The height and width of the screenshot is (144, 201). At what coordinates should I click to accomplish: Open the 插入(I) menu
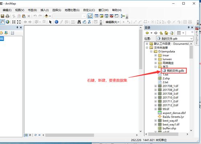click(45, 10)
